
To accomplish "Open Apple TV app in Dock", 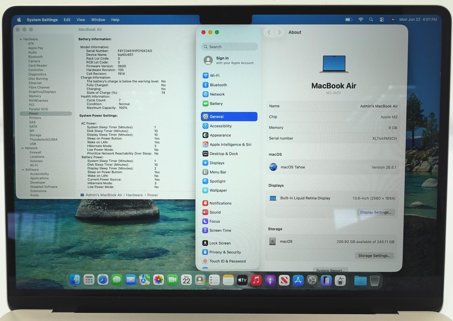I will [242, 280].
